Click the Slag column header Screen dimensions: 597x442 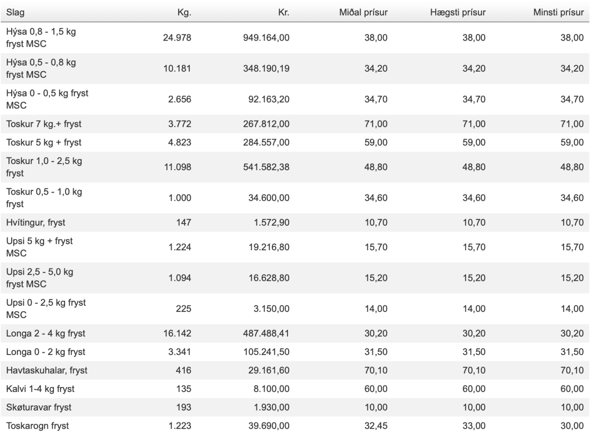[15, 12]
